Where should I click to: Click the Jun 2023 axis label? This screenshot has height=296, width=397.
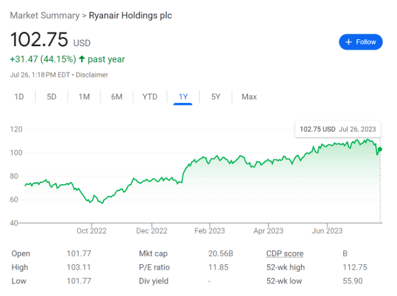coord(327,230)
